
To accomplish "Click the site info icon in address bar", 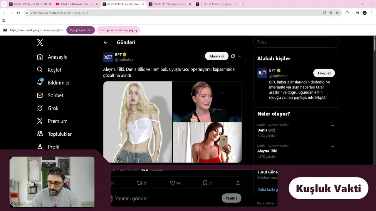I will (27, 13).
